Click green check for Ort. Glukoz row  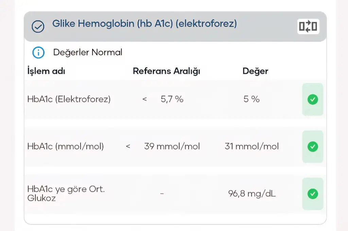tap(313, 194)
